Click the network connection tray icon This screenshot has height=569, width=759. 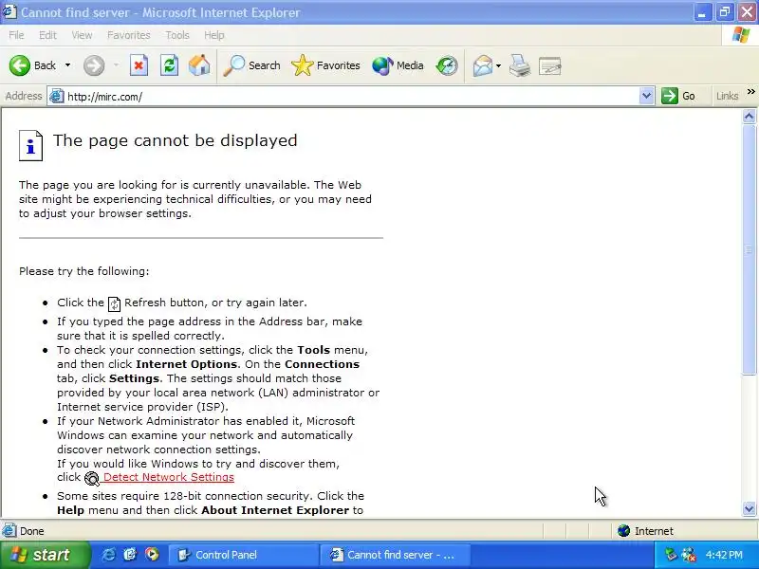pos(688,555)
